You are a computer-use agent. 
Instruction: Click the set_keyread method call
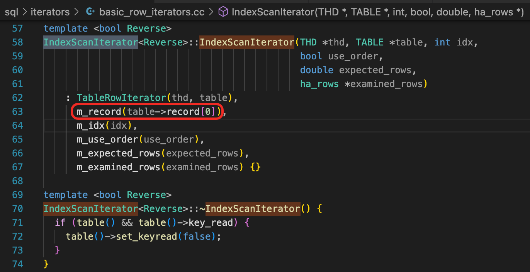[146, 237]
